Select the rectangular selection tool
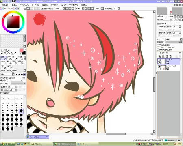This screenshot has height=146, width=183. [2, 50]
